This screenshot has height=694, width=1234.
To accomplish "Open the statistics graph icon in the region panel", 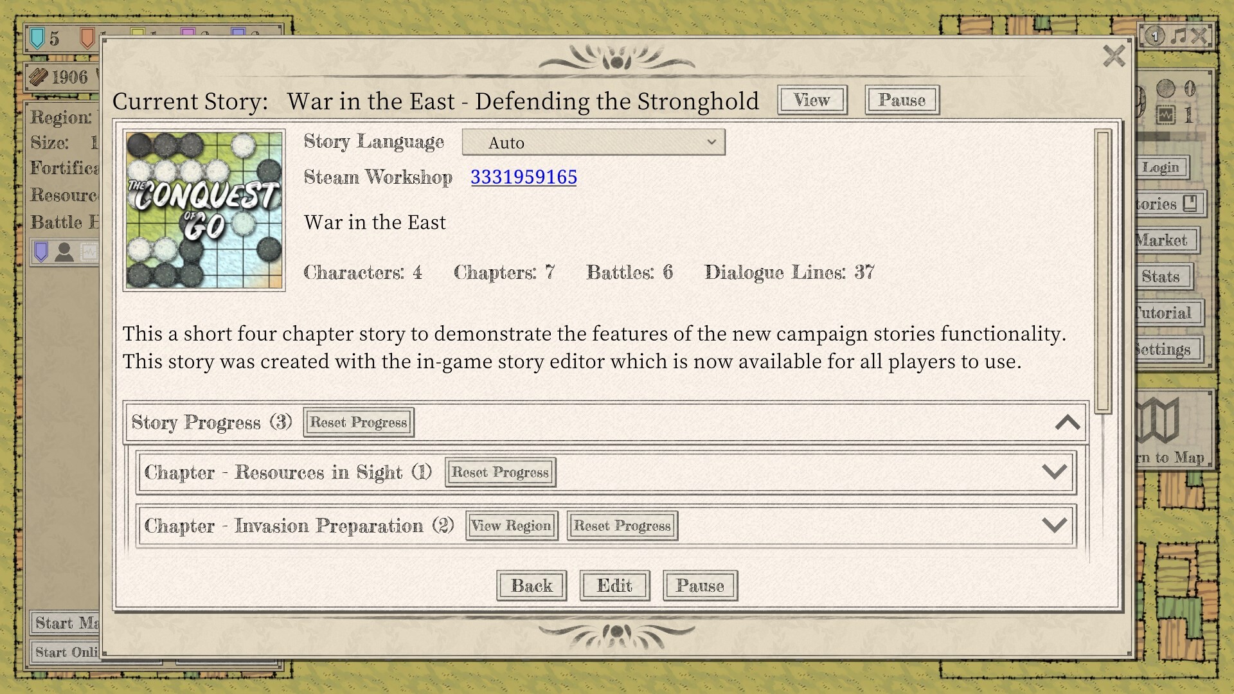I will (x=89, y=253).
